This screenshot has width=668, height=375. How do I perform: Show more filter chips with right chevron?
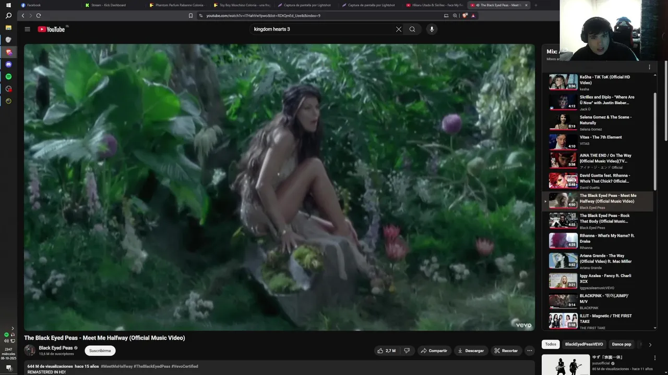(x=650, y=344)
